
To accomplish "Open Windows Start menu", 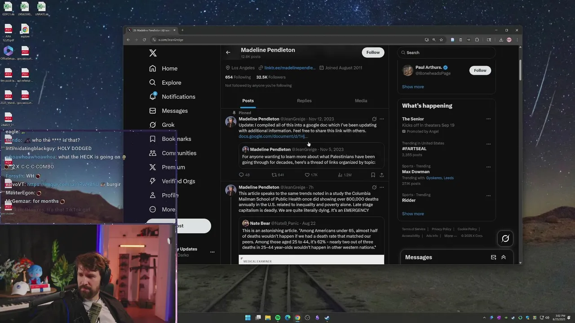I will tap(248, 318).
